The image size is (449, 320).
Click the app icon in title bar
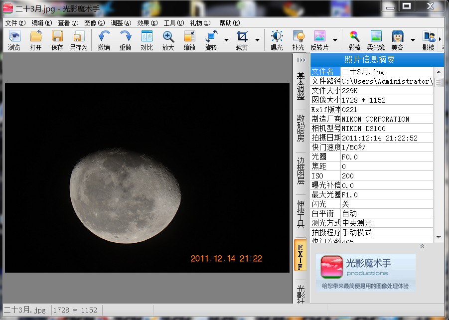click(8, 8)
